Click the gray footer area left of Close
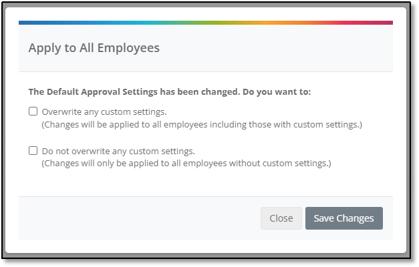The width and height of the screenshot is (419, 267). click(x=139, y=218)
